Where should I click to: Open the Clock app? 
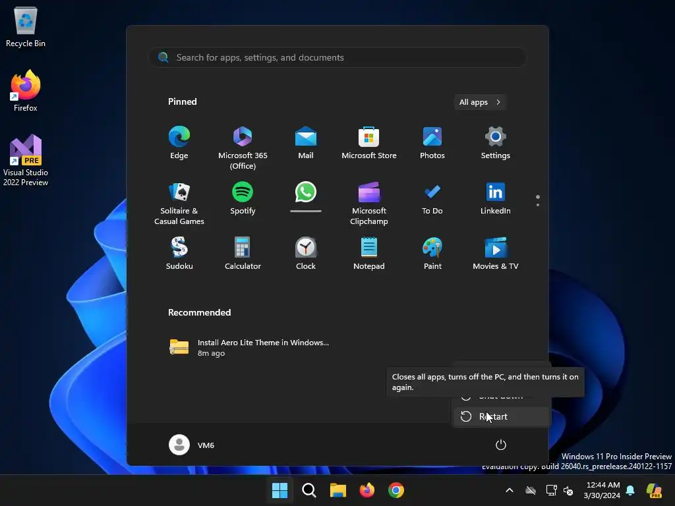tap(306, 254)
